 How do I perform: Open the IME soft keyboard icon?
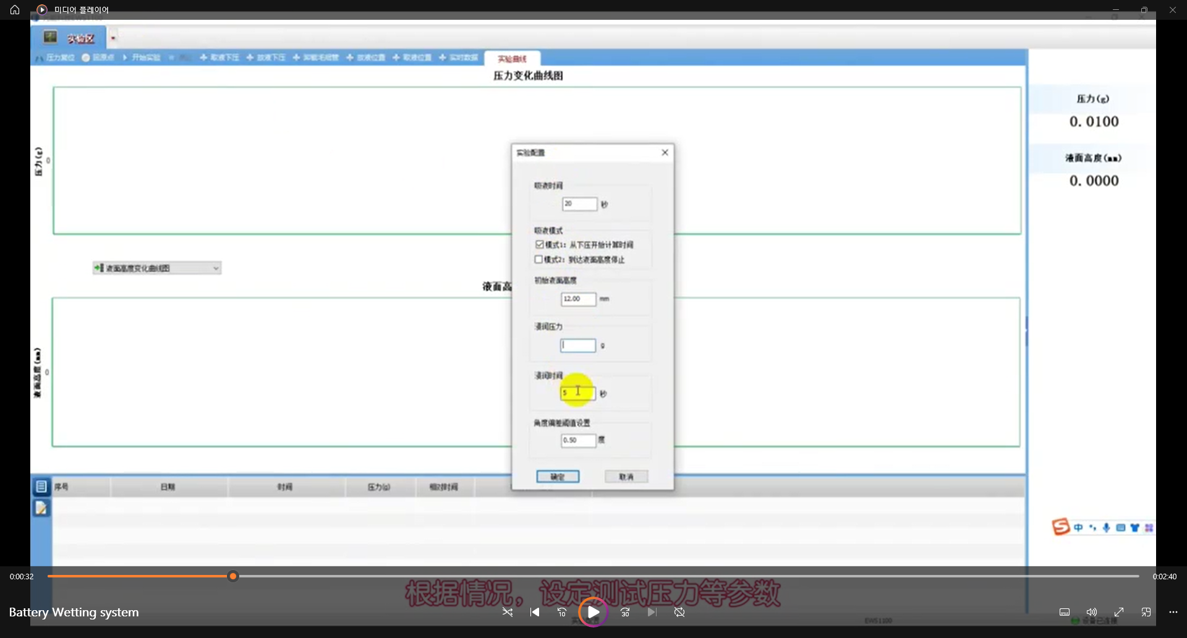pyautogui.click(x=1120, y=527)
